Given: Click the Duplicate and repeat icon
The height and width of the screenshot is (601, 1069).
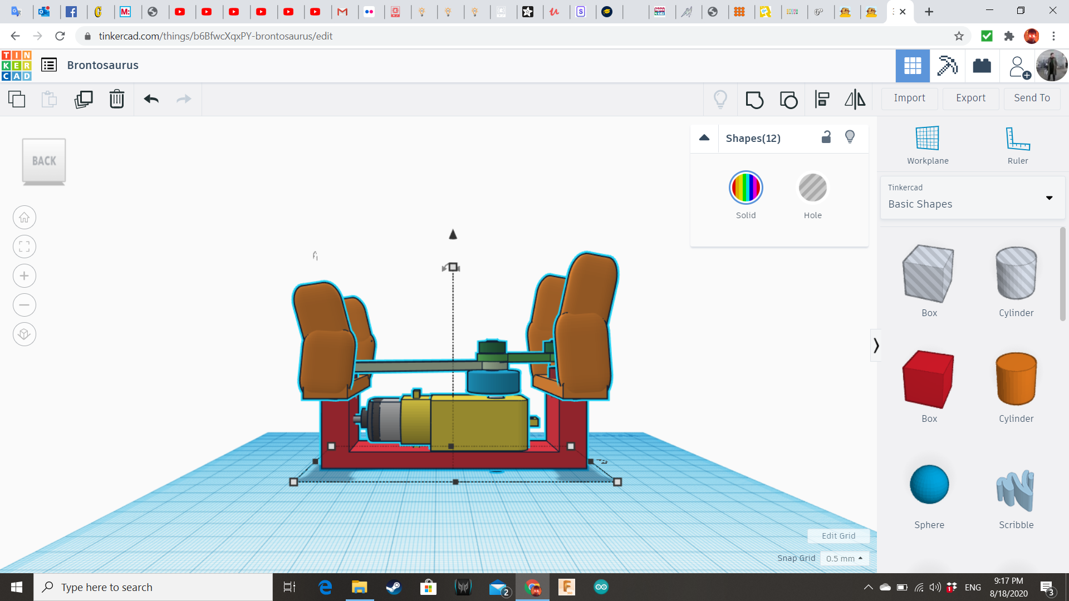Looking at the screenshot, I should tap(84, 99).
